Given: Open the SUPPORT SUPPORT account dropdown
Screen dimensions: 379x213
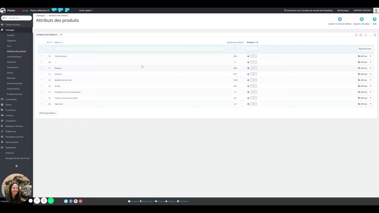Looking at the screenshot, I should 363,10.
